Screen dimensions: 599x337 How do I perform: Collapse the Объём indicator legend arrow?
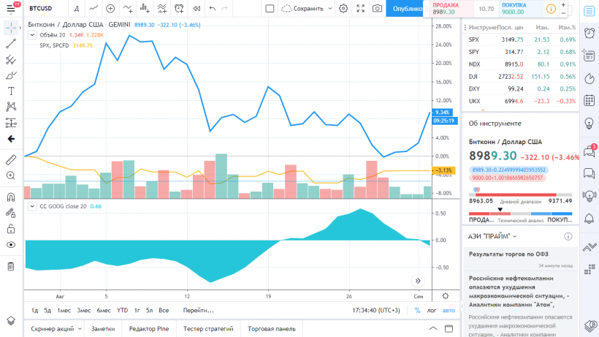tap(31, 35)
